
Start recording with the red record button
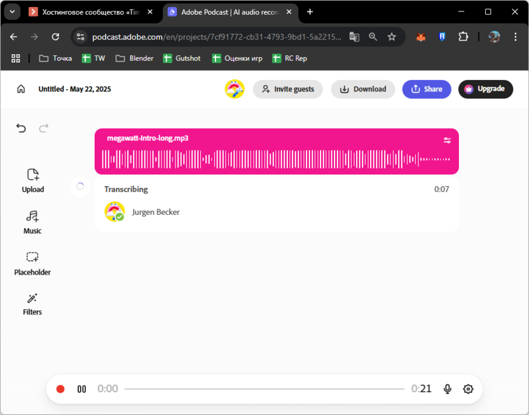tap(60, 389)
